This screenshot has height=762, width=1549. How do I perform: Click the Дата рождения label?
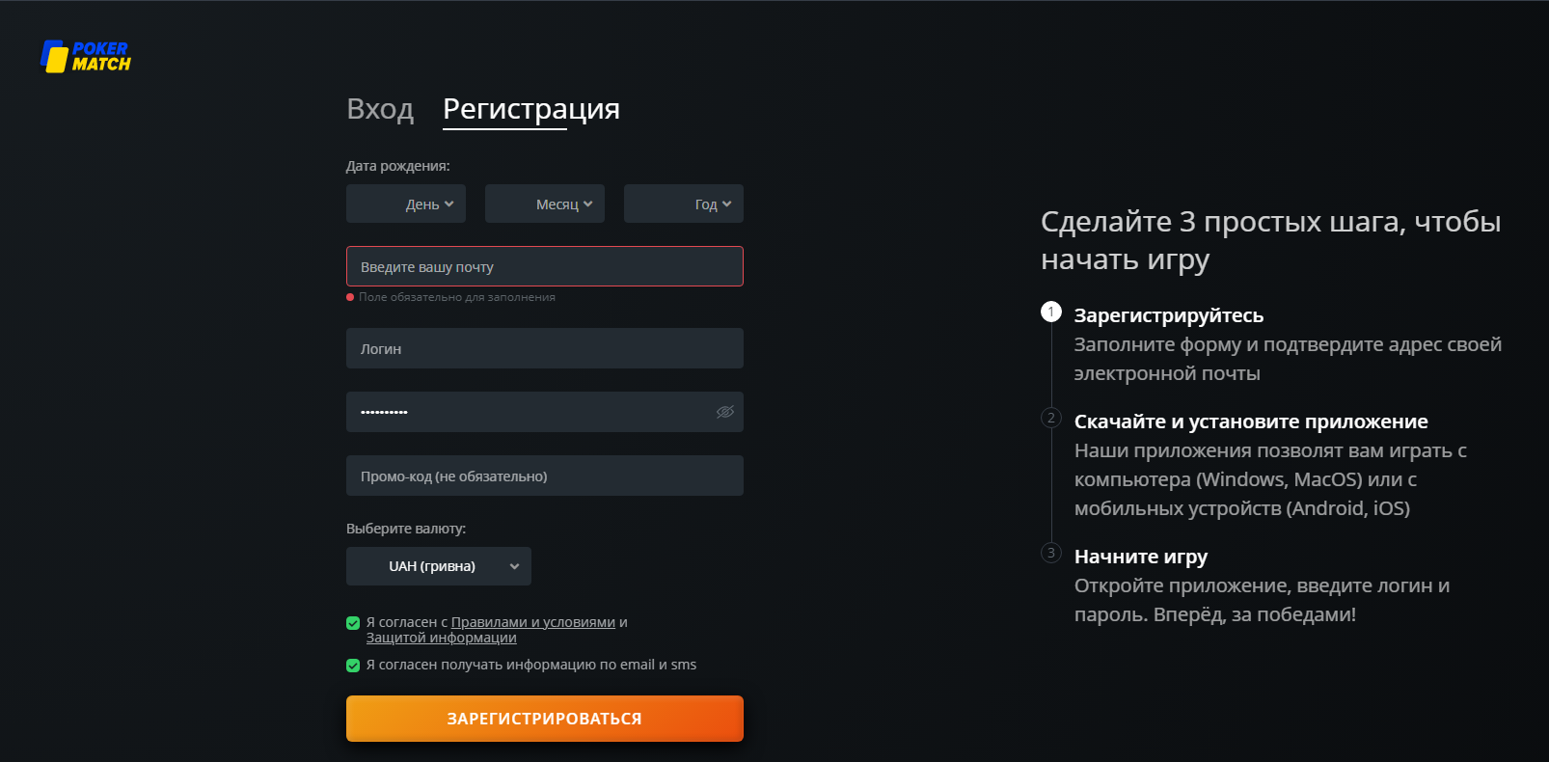398,166
